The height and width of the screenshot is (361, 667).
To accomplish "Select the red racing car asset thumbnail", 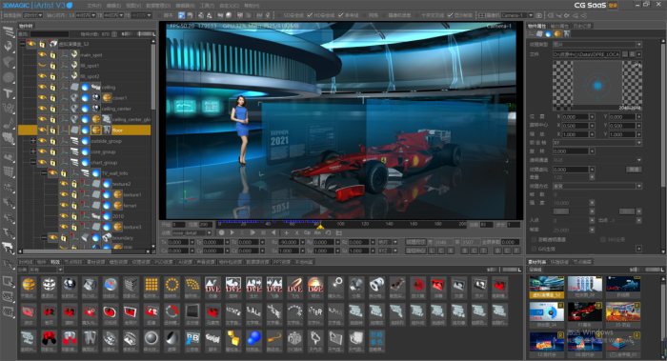I will (x=584, y=312).
